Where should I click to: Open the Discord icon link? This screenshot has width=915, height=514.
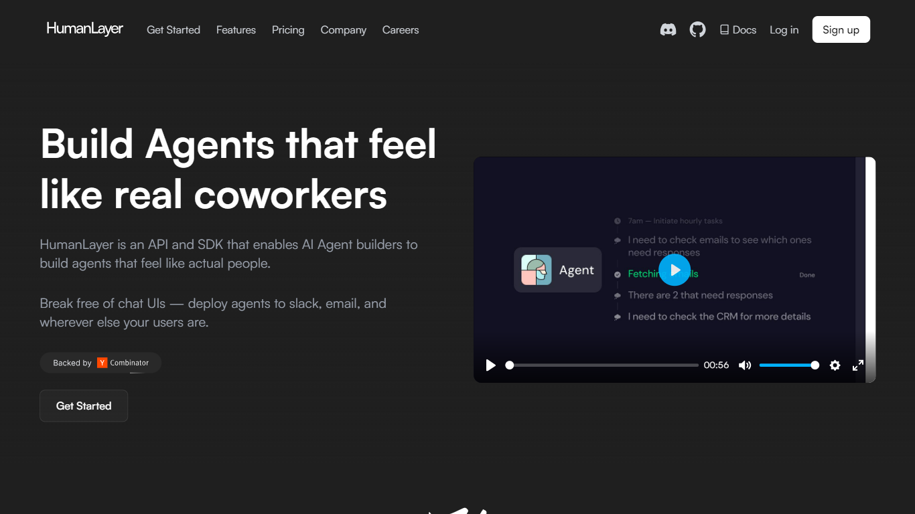(x=668, y=29)
